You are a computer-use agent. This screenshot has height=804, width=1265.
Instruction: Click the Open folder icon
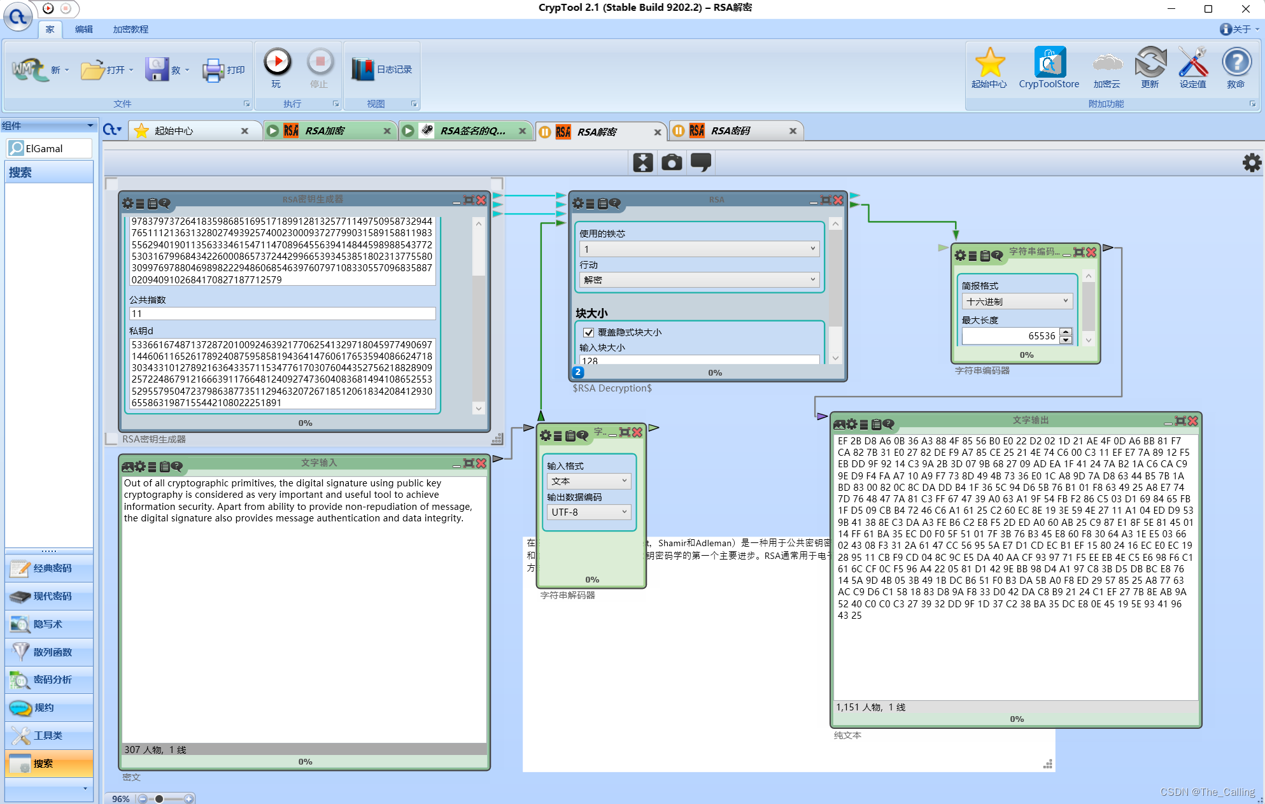coord(93,69)
